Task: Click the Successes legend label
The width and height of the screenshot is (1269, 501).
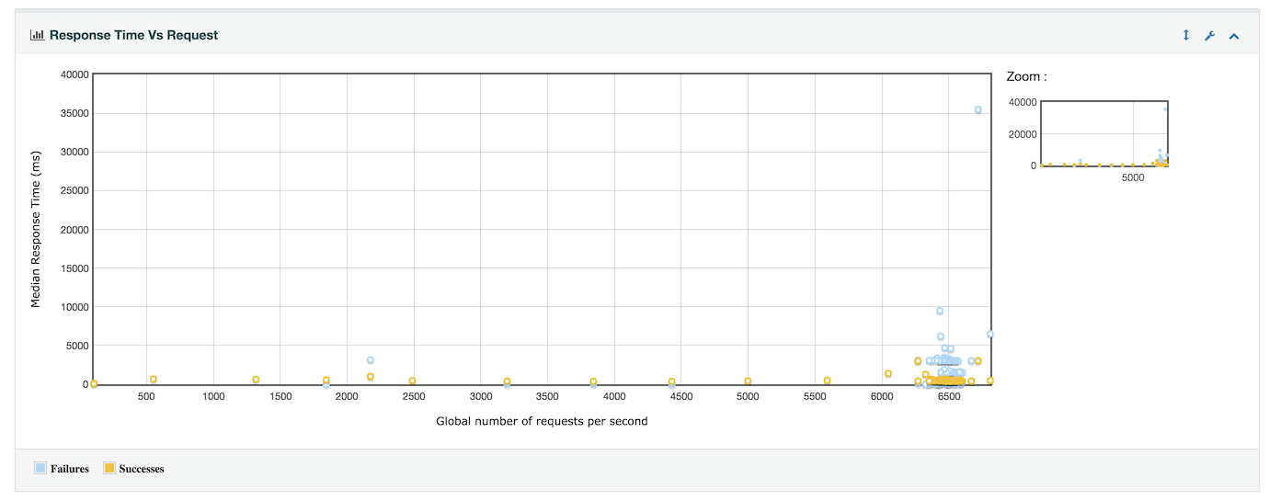Action: (x=142, y=469)
